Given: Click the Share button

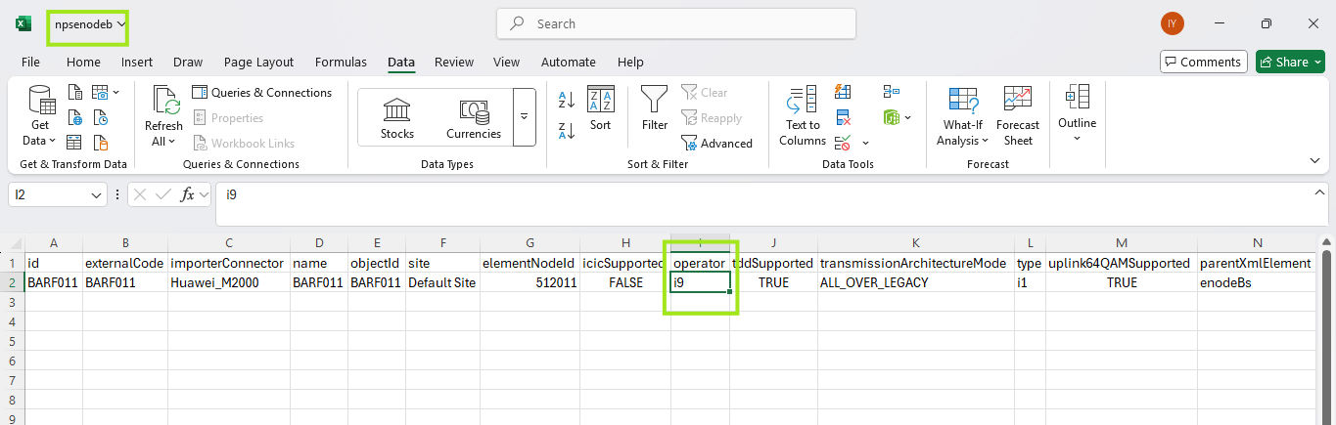Looking at the screenshot, I should coord(1290,62).
